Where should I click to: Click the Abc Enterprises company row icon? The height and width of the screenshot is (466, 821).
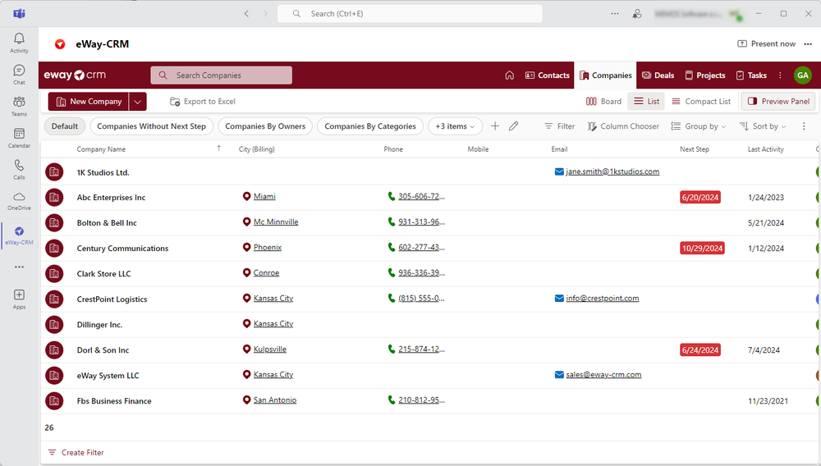pos(54,198)
